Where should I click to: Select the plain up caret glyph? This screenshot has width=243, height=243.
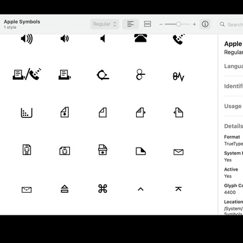[141, 189]
